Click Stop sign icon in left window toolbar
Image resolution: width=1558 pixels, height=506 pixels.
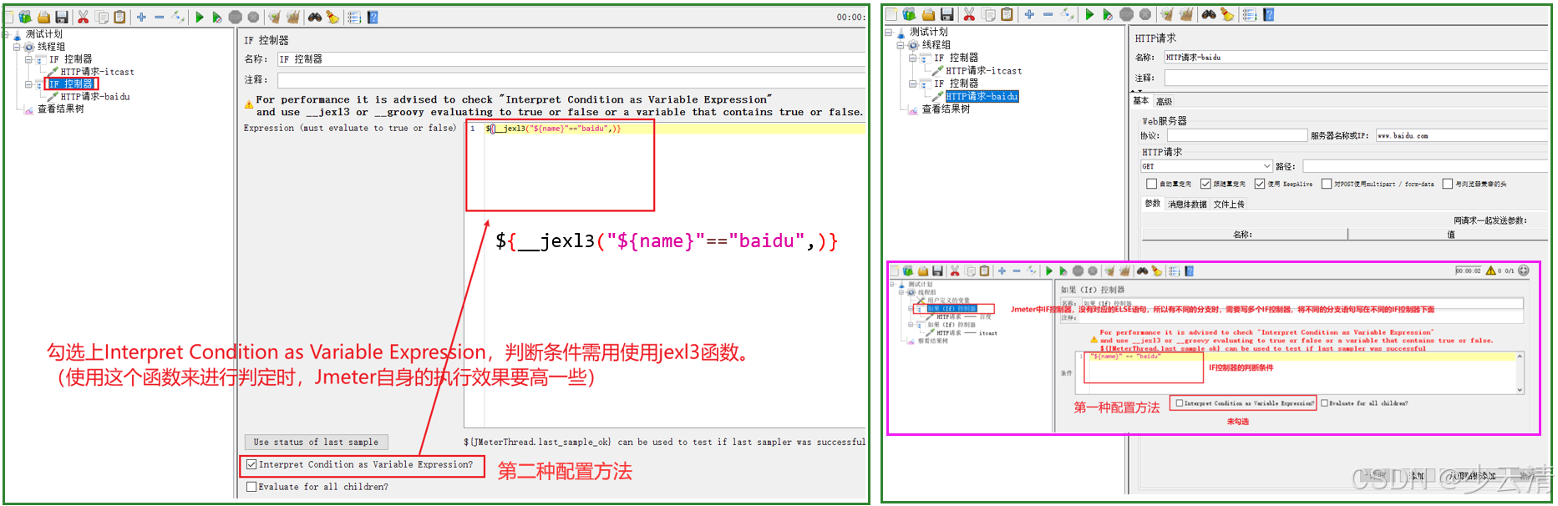click(x=236, y=17)
